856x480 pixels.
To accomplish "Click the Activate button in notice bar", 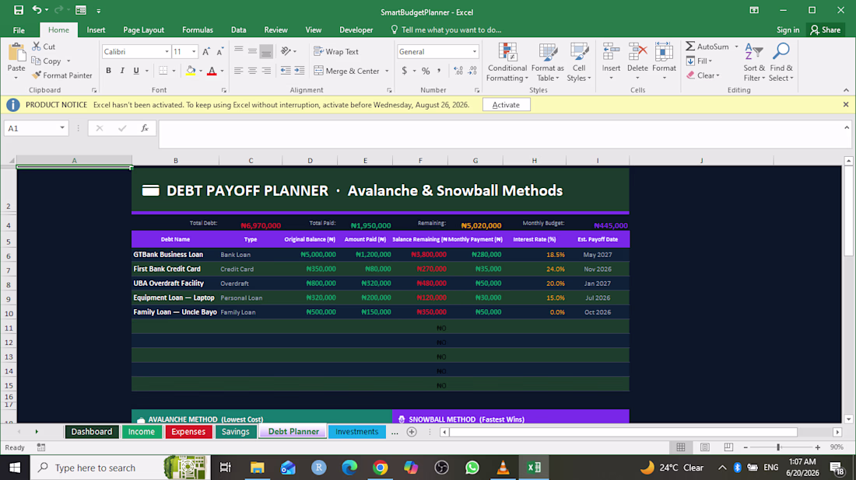I will tap(506, 105).
